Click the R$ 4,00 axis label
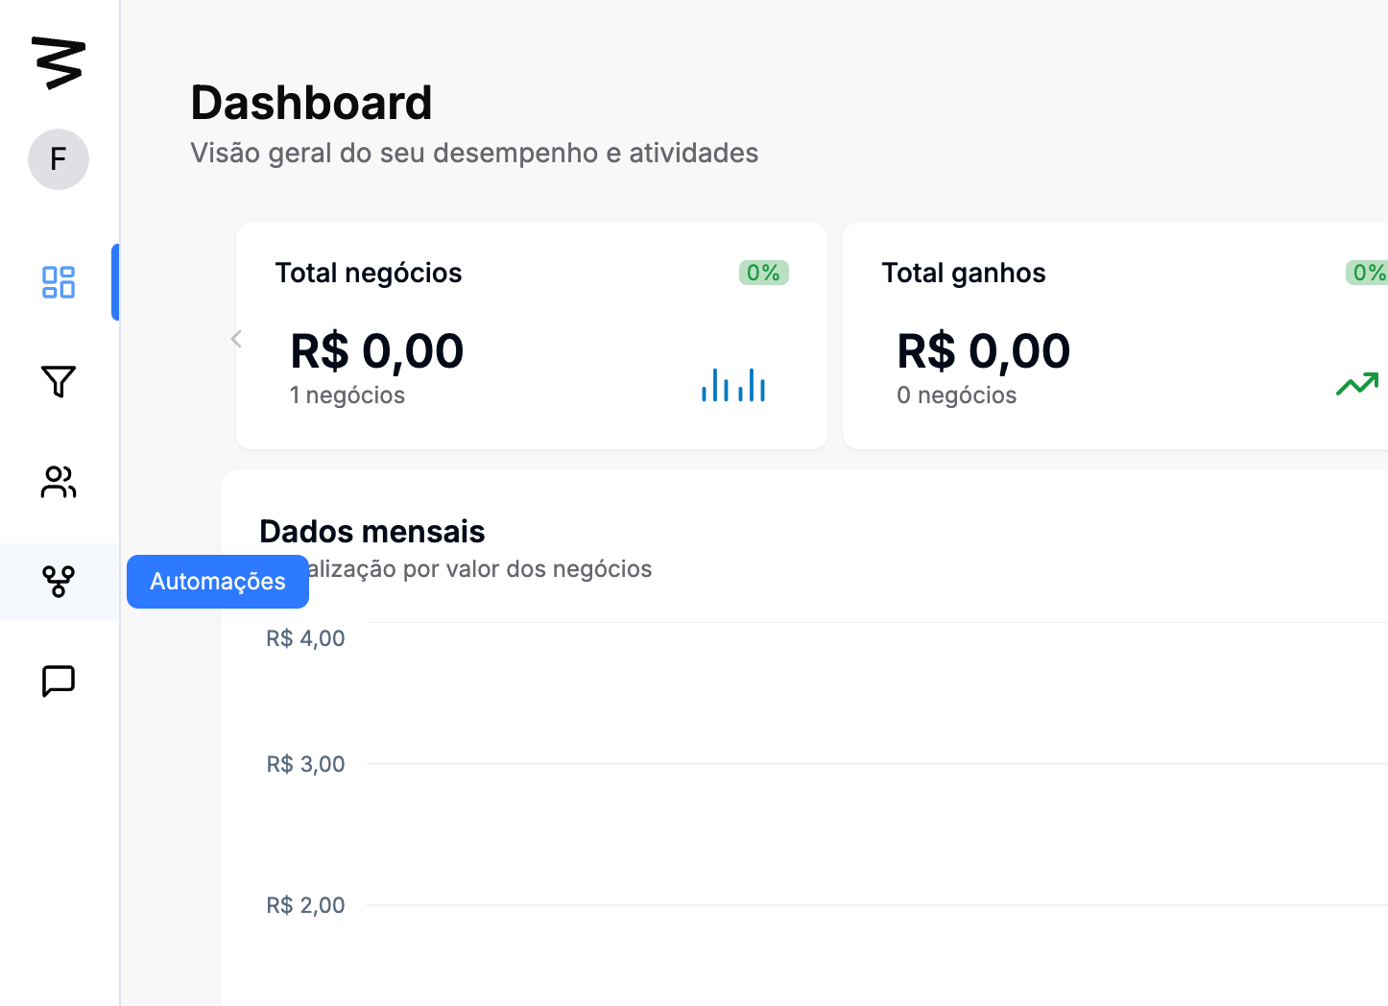Viewport: 1388px width, 1006px height. click(x=305, y=638)
